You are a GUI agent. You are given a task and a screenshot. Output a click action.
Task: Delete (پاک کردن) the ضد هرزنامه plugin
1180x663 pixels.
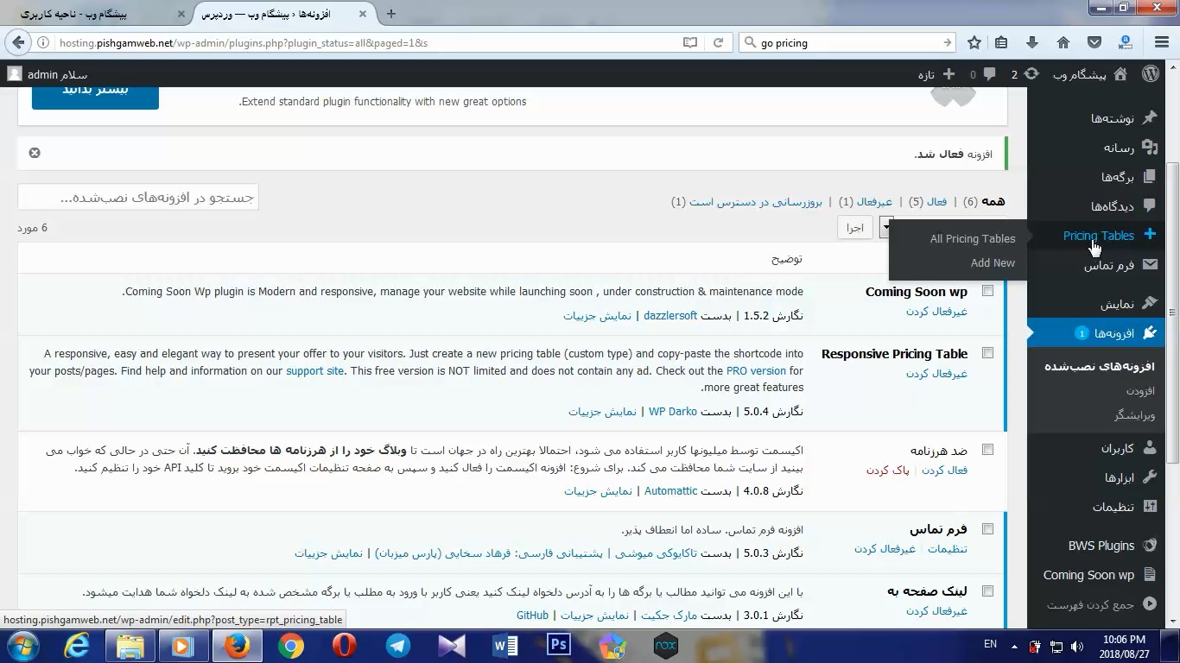click(888, 470)
